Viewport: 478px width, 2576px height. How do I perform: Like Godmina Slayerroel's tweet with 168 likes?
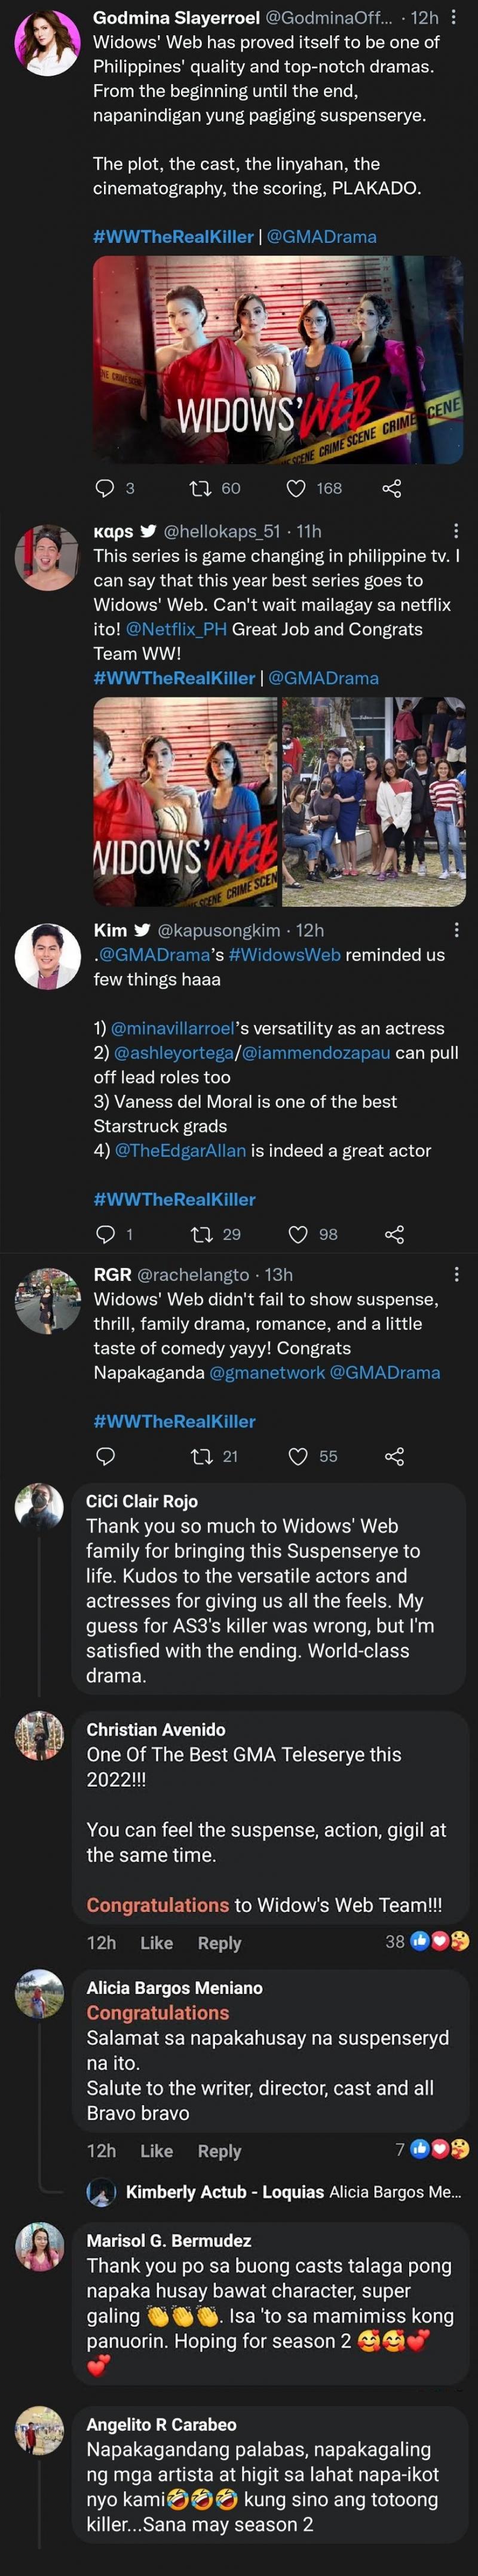(296, 488)
